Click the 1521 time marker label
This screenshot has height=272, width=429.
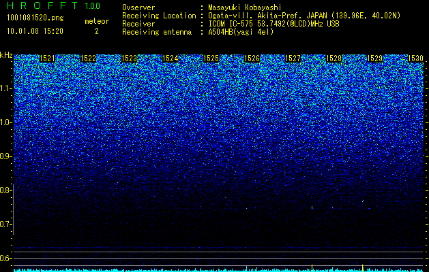tap(47, 58)
